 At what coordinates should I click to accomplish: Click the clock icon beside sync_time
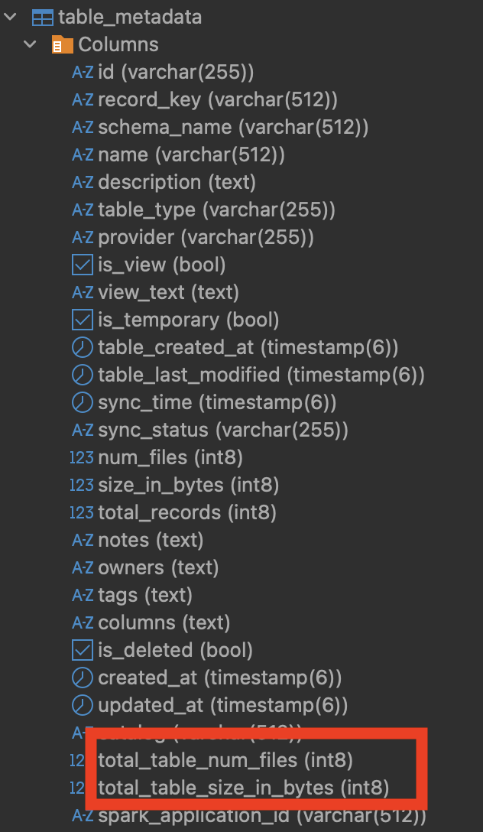pos(83,402)
